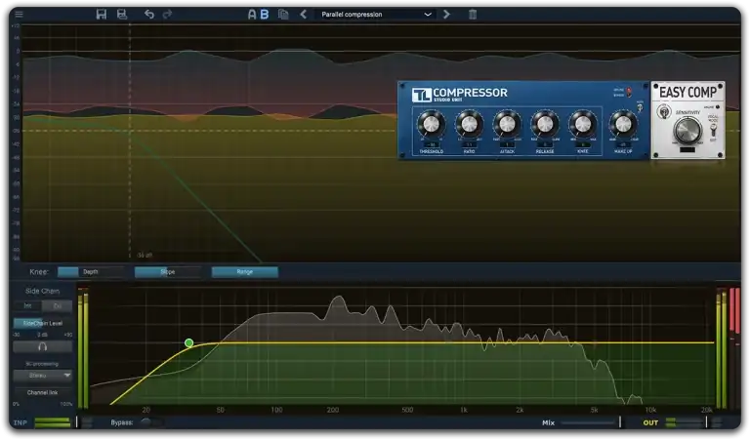Click the Easy Comp value display
The height and width of the screenshot is (440, 750).
pyautogui.click(x=687, y=149)
